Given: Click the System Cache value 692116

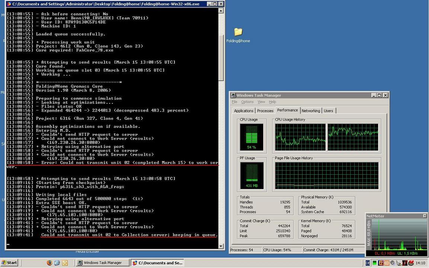Looking at the screenshot, I should click(346, 212).
